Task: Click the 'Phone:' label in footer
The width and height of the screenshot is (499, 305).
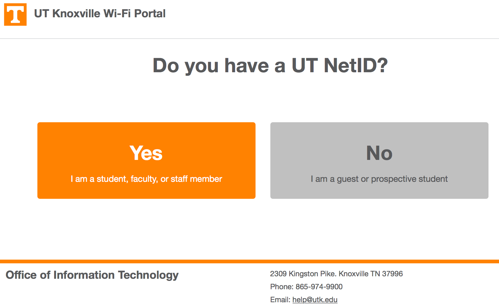Action: (281, 287)
